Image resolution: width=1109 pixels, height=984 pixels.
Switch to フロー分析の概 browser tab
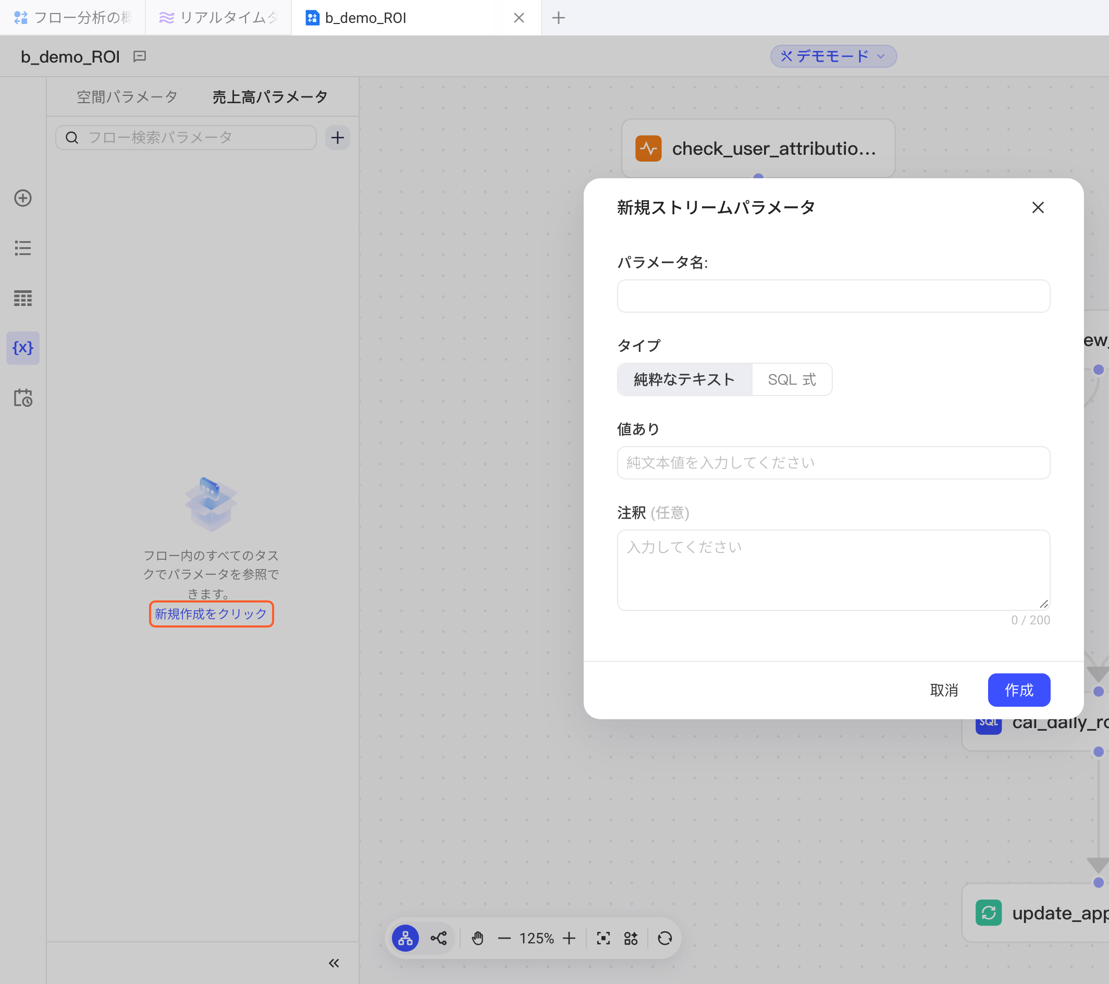pos(73,18)
